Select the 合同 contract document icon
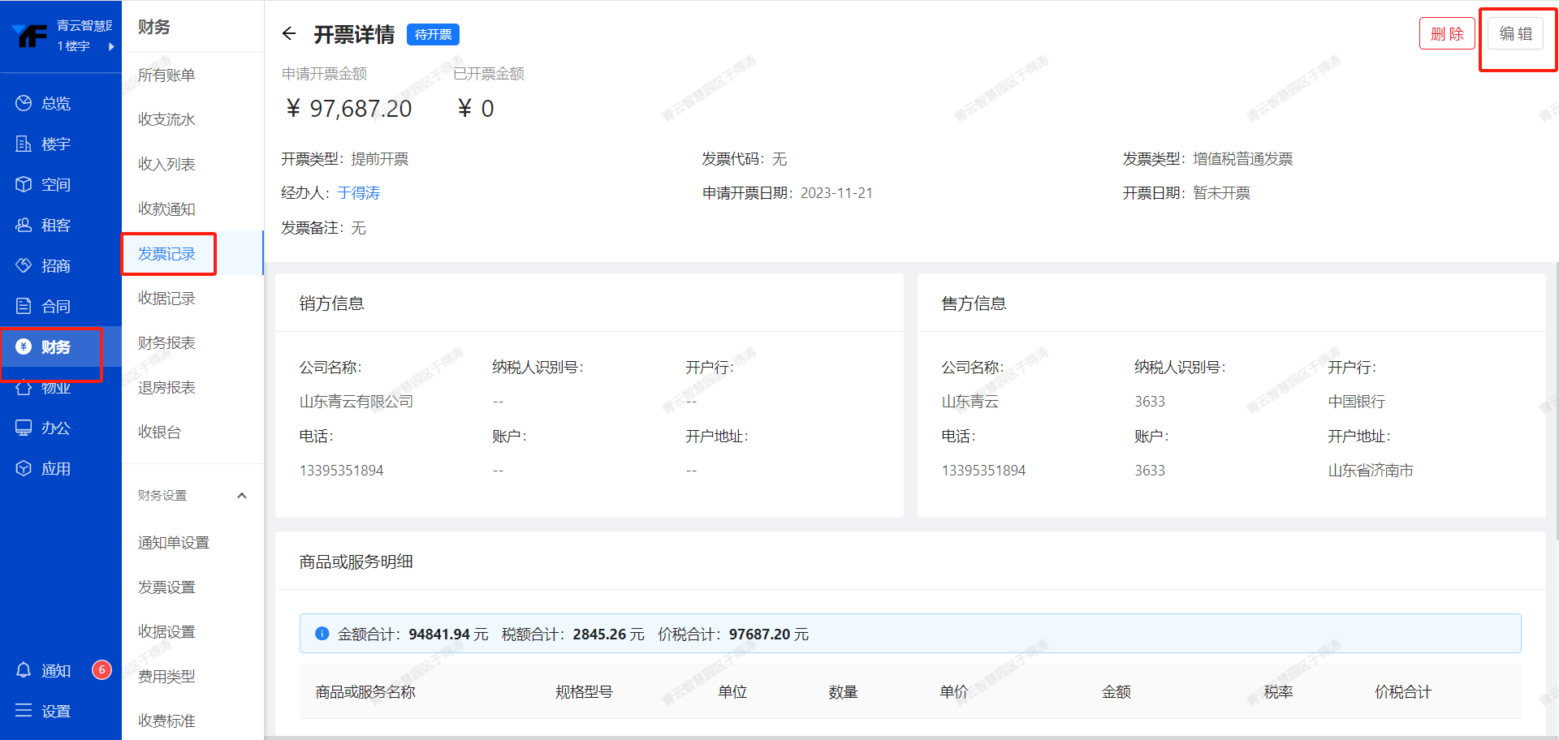 (24, 306)
